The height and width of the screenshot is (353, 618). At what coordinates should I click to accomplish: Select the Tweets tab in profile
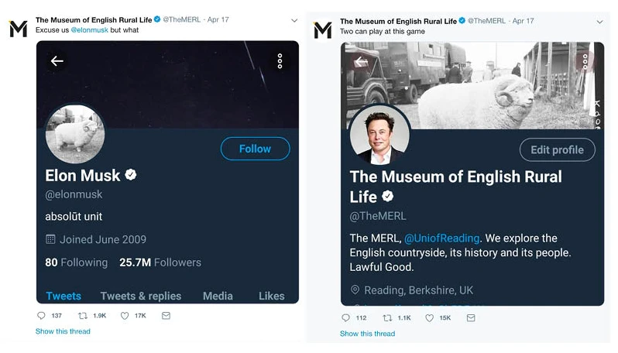(64, 296)
